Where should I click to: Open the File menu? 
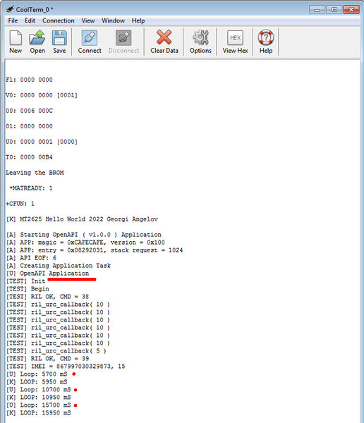coord(13,20)
